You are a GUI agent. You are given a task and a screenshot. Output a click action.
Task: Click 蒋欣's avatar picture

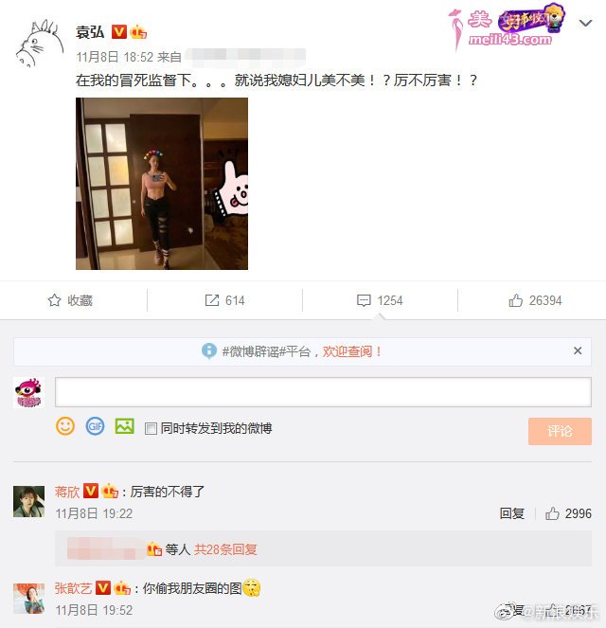[x=28, y=501]
